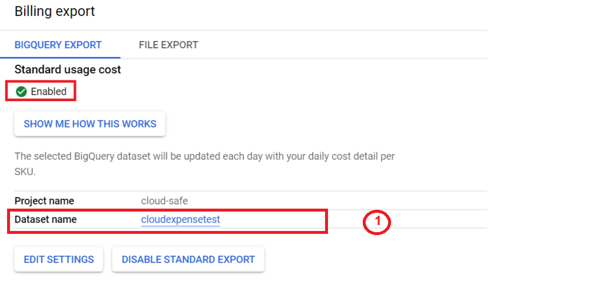Click empty area right of Disable Standard Export
This screenshot has height=305, width=603.
pos(375,259)
